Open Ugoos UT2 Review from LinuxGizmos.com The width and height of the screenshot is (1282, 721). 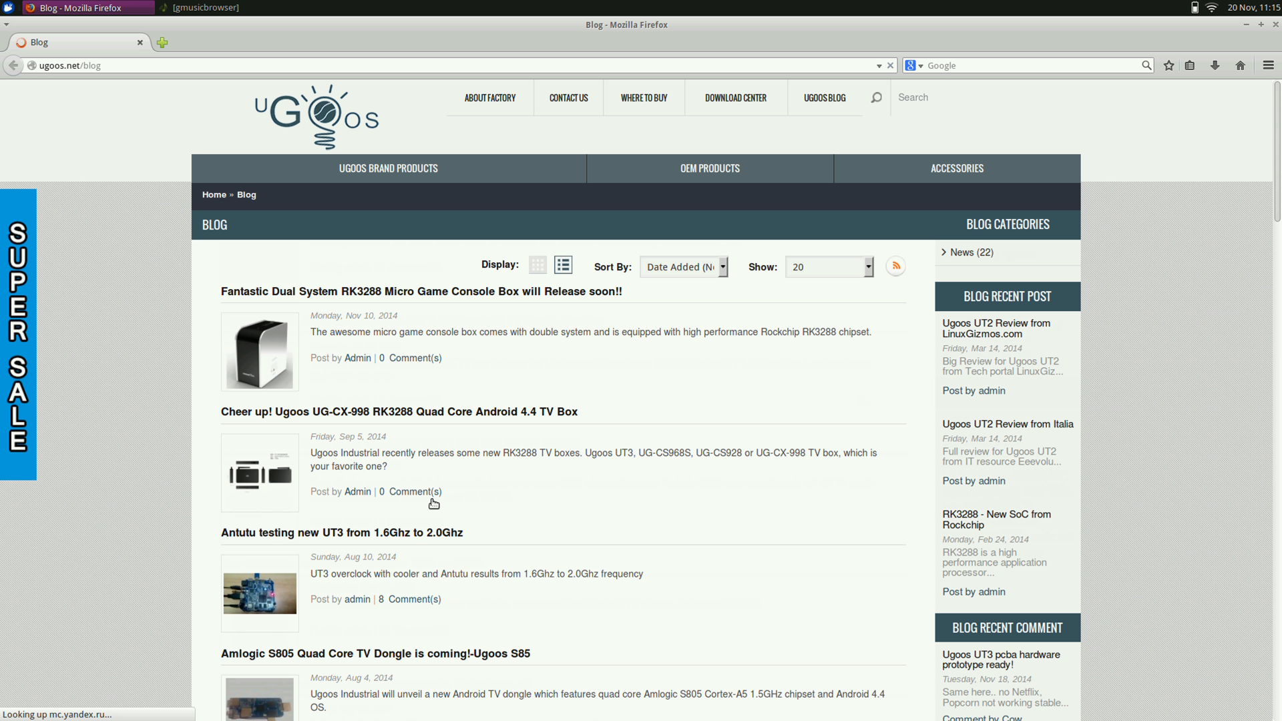click(996, 328)
